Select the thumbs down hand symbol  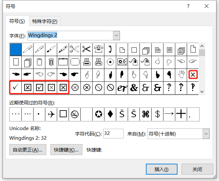169,62
